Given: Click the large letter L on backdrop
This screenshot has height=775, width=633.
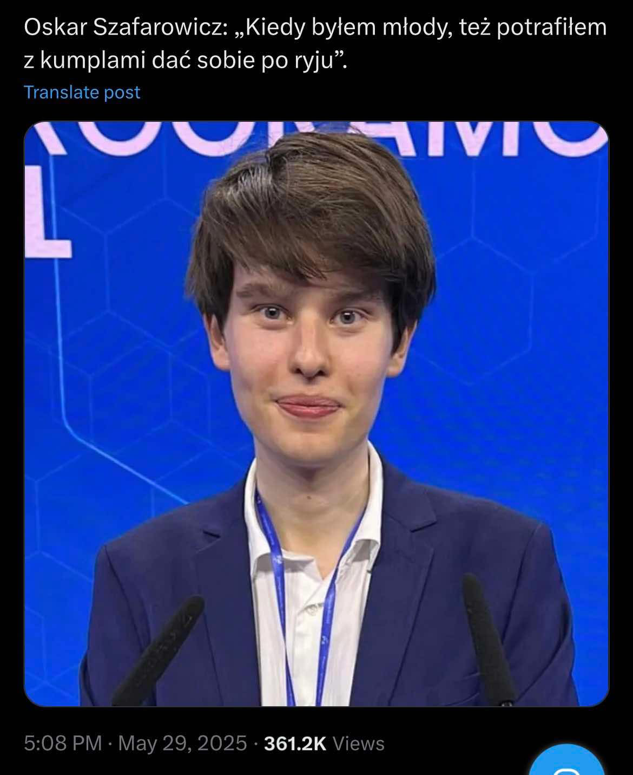Looking at the screenshot, I should click(x=48, y=212).
